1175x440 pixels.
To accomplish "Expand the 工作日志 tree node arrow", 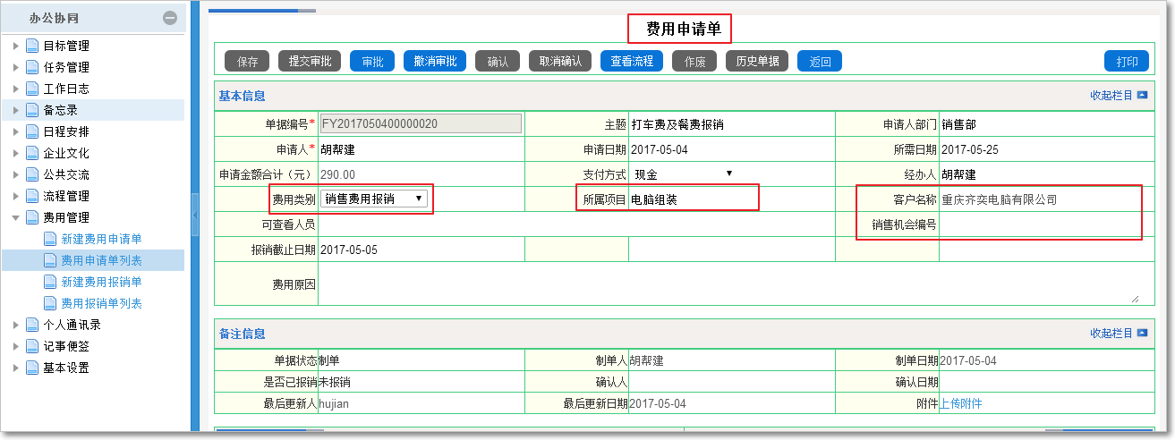I will 16,89.
